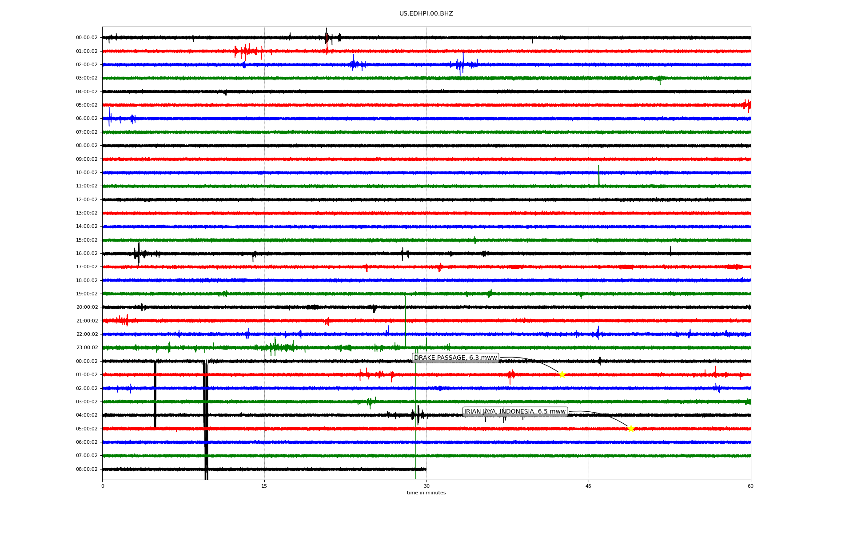Click the 30 minute x-axis tick label

[x=426, y=486]
